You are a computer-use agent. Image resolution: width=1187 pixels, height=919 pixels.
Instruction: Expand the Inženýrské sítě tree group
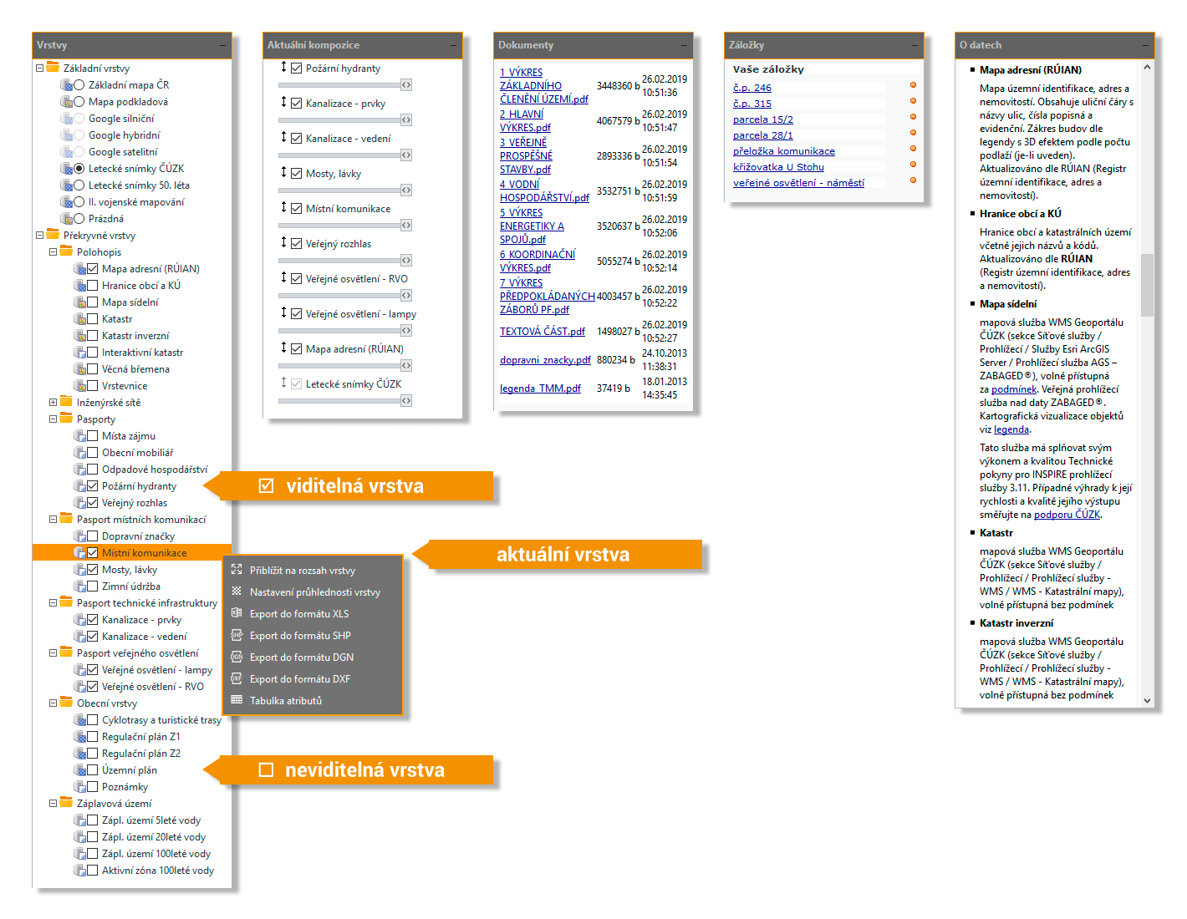coord(53,403)
